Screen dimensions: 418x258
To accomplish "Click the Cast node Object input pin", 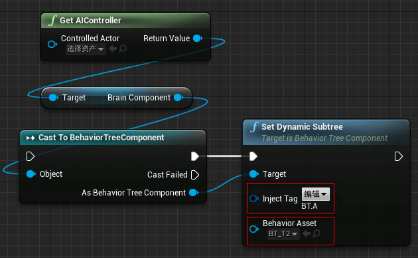I will click(31, 174).
